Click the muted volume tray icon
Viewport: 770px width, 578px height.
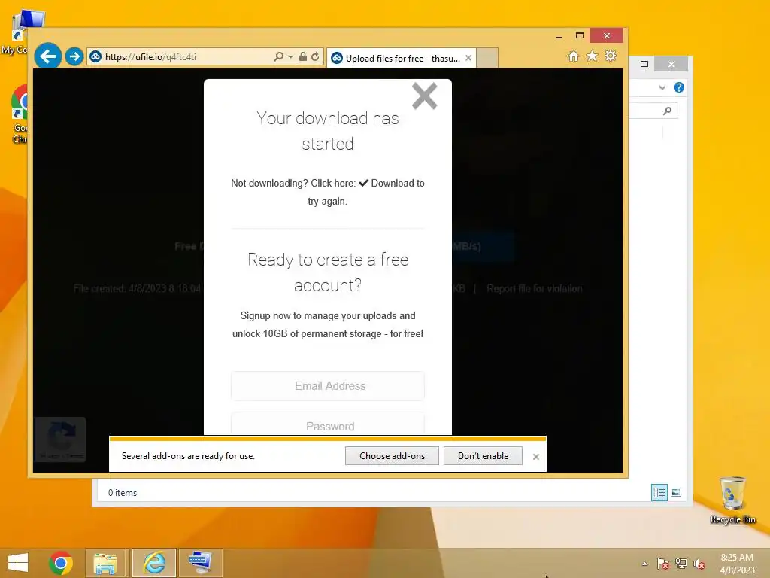tap(699, 564)
